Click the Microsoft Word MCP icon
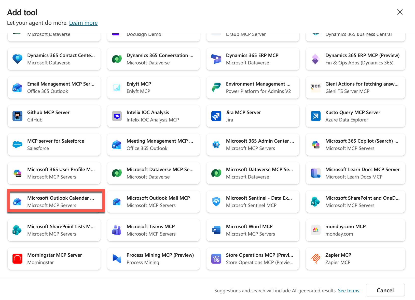The width and height of the screenshot is (415, 300). coord(216,230)
